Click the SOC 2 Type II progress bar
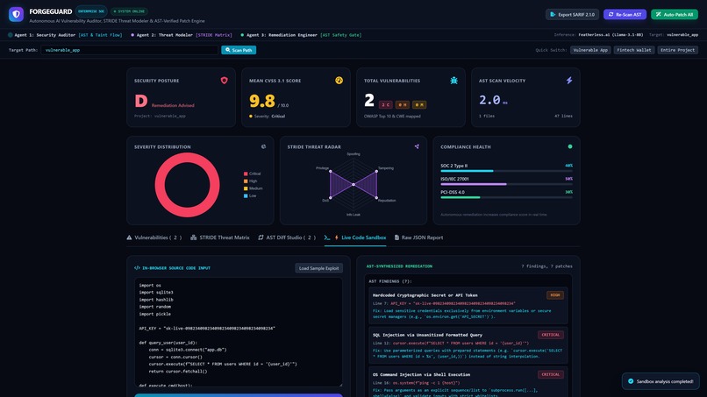This screenshot has width=707, height=397. 506,171
